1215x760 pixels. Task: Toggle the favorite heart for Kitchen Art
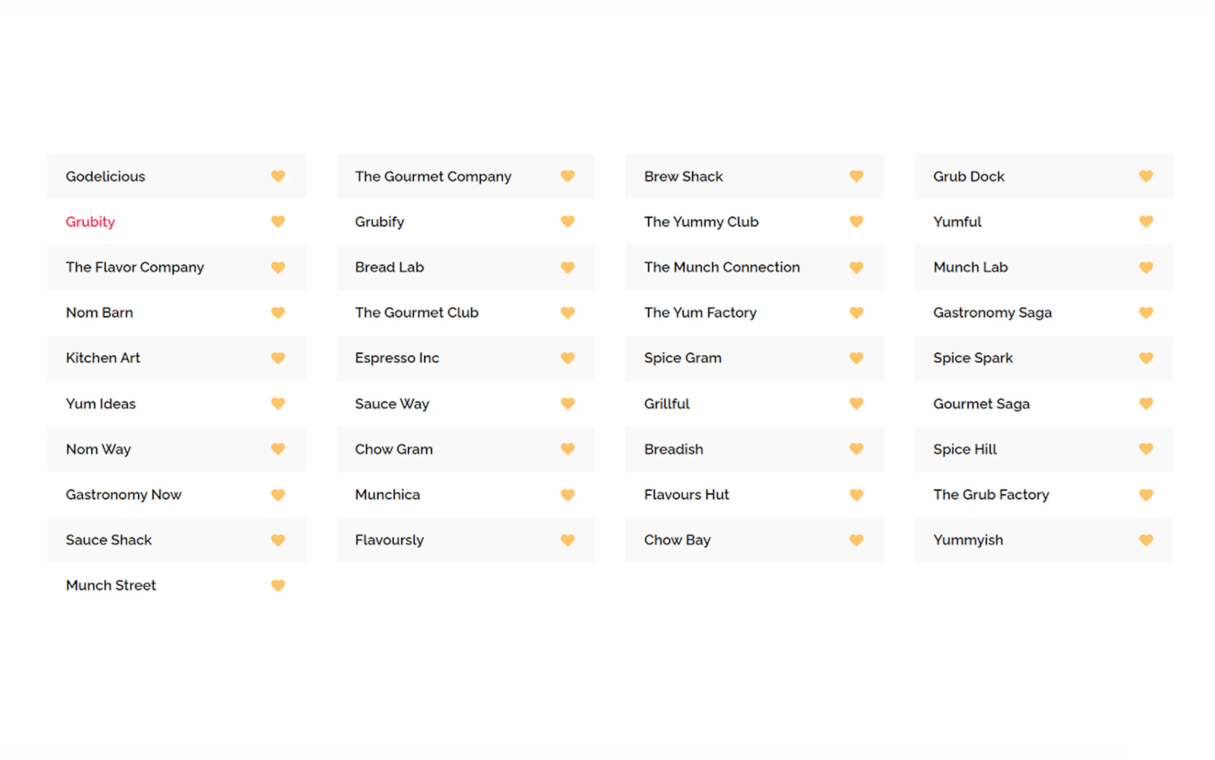[278, 358]
